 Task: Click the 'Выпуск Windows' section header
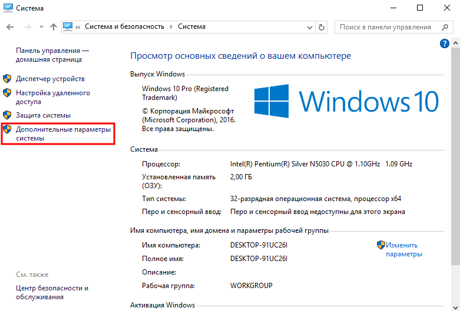pos(157,74)
